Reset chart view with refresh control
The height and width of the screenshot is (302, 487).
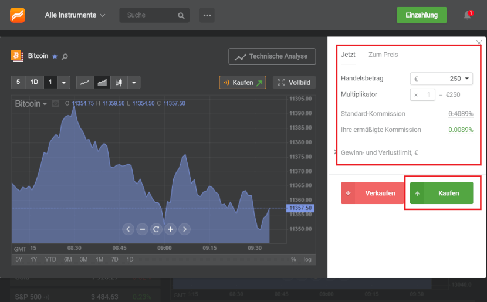click(156, 229)
